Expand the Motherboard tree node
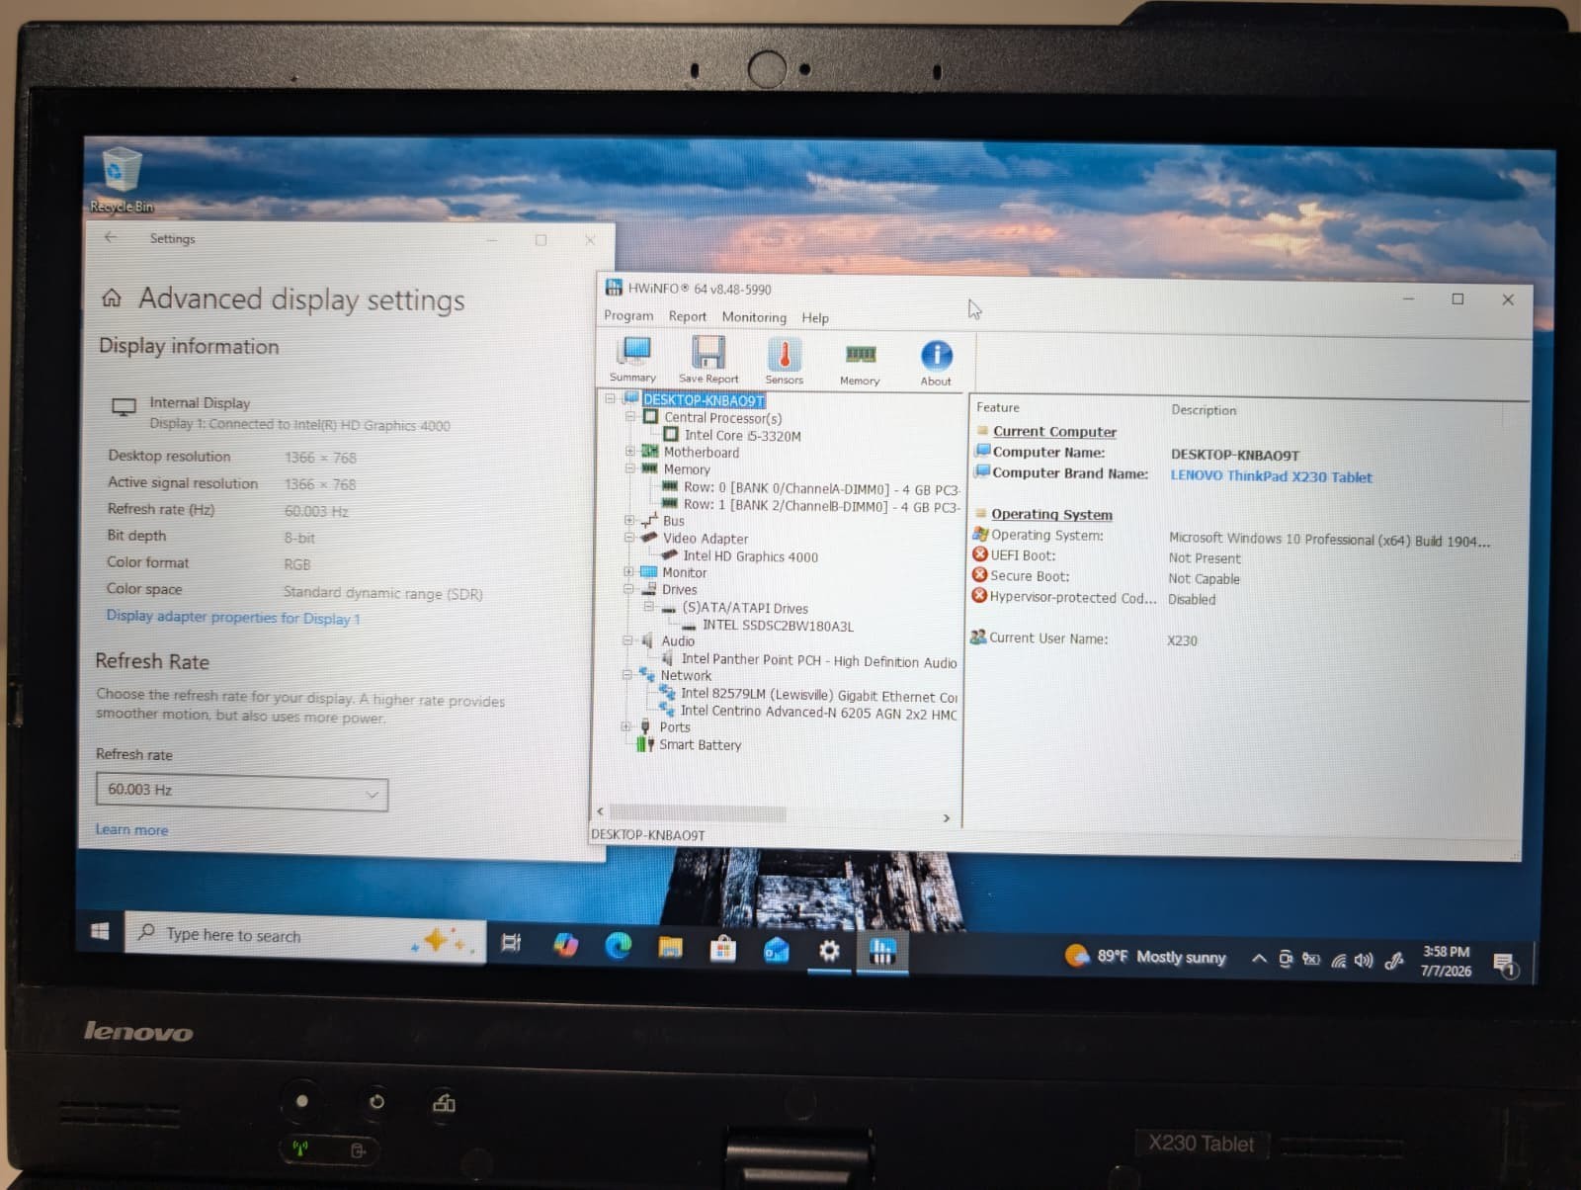Screen dimensions: 1581x1190 [x=629, y=452]
